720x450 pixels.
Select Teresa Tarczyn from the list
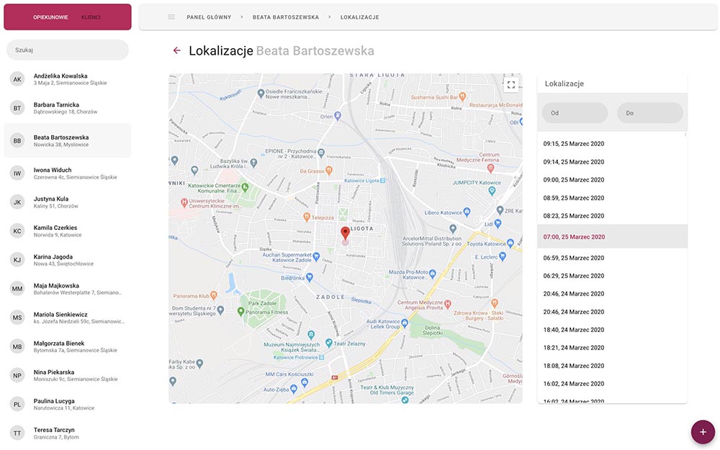click(54, 433)
